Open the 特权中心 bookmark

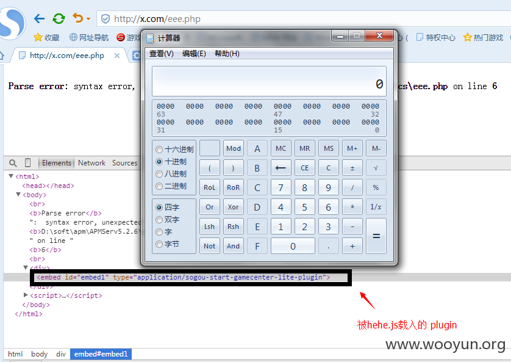[436, 37]
